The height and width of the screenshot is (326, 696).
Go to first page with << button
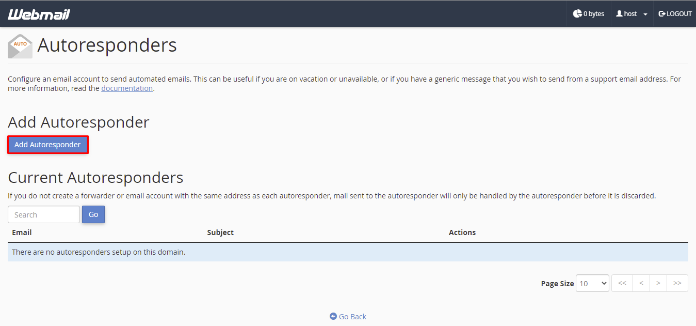(x=622, y=283)
